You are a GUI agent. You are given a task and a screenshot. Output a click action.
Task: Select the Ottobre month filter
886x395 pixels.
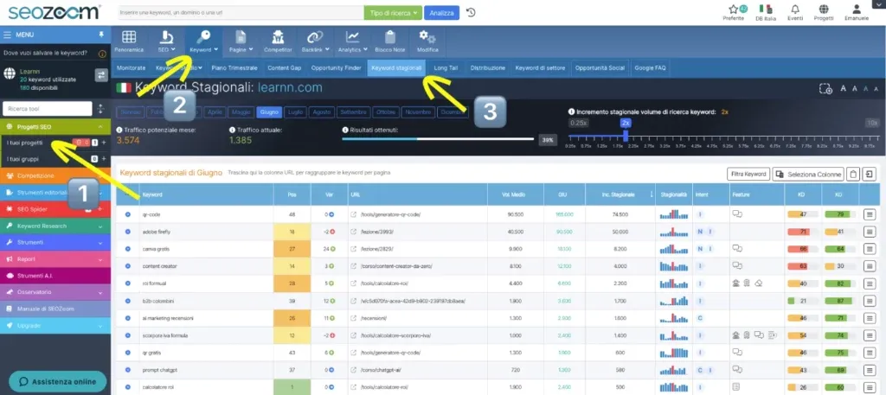[x=386, y=112]
